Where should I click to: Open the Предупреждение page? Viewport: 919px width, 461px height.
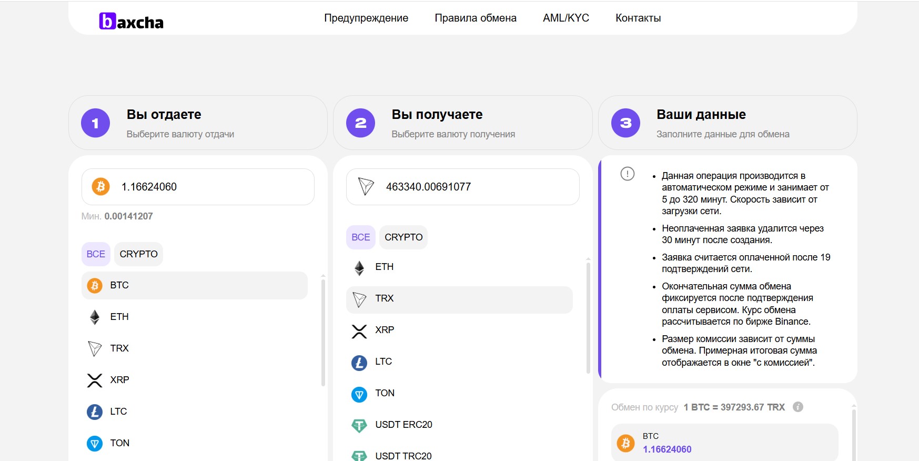tap(366, 18)
